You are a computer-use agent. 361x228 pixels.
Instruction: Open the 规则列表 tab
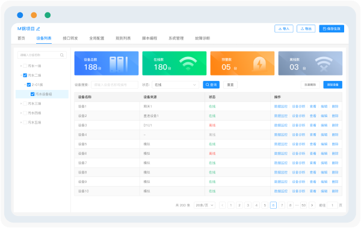pyautogui.click(x=123, y=38)
